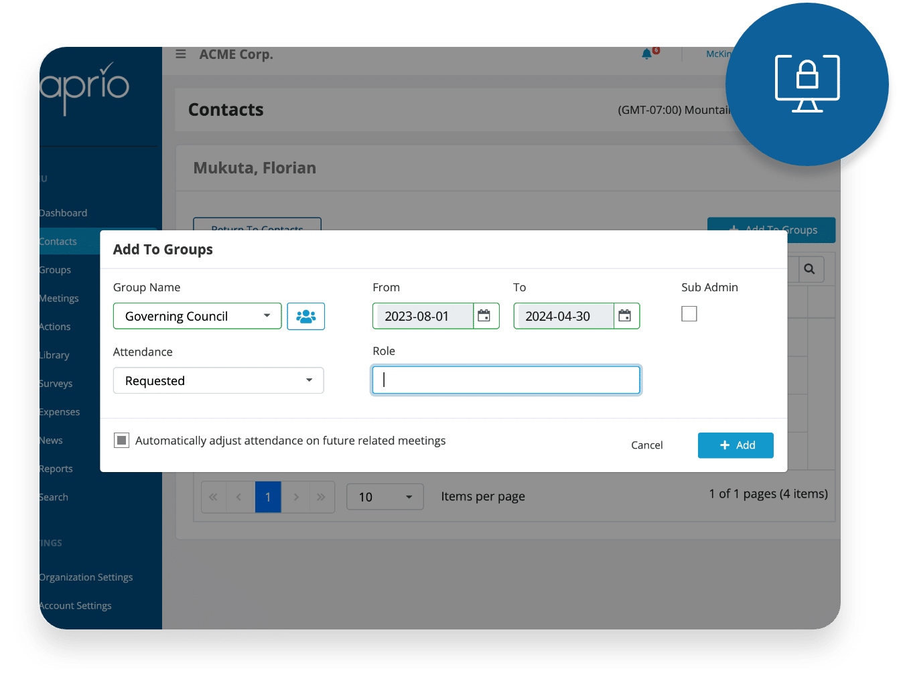The image size is (901, 685).
Task: Click the Add button
Action: point(736,445)
